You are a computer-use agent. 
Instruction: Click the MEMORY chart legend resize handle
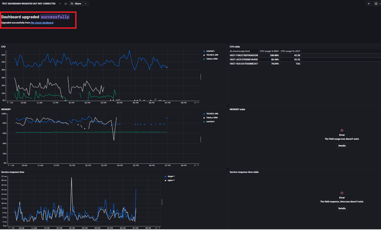(x=201, y=139)
